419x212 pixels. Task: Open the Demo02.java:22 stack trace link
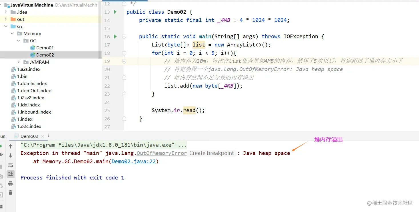click(x=133, y=161)
